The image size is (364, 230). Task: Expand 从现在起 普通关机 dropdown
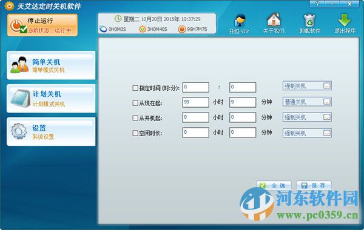[x=327, y=102]
